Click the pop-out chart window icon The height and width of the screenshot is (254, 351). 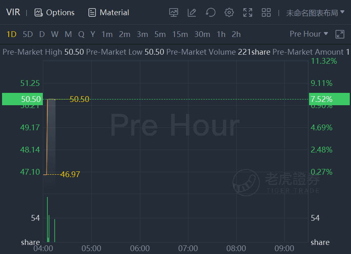pyautogui.click(x=340, y=34)
